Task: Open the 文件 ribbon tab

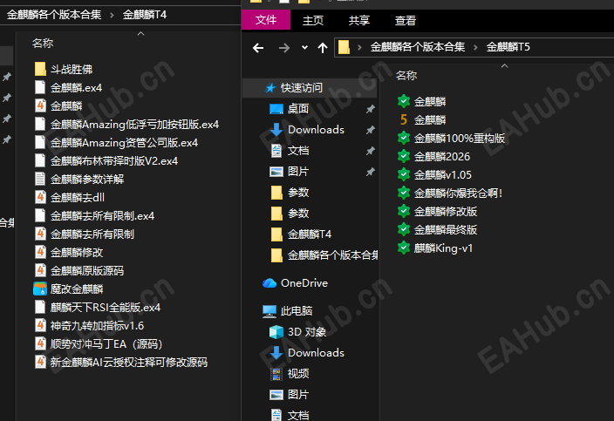Action: 266,20
